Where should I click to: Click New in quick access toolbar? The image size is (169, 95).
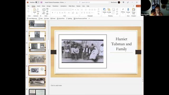tap(41, 18)
